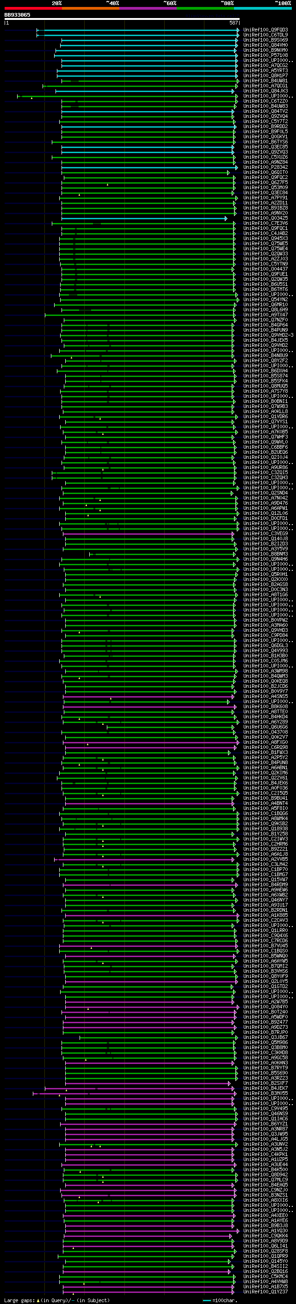Select the UniRef100_A3UNV2 label

pyautogui.click(x=265, y=1144)
